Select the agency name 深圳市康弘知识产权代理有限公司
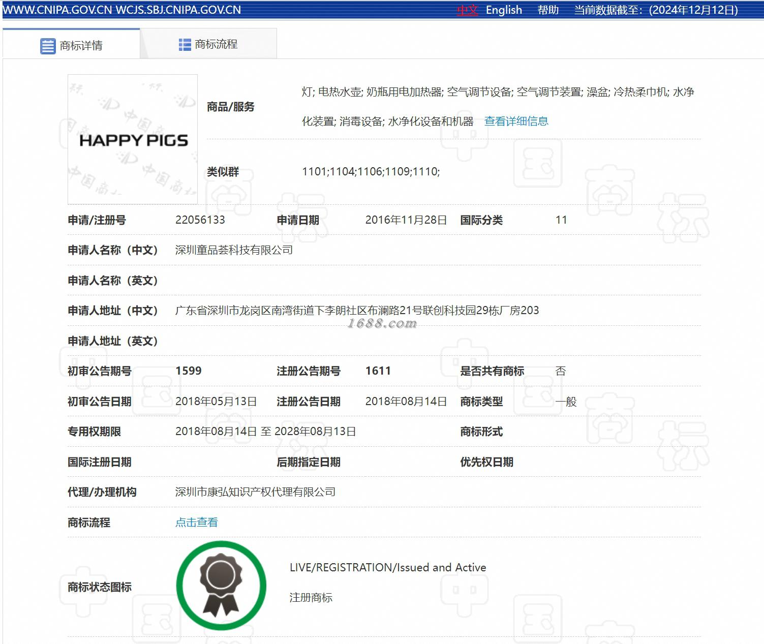The width and height of the screenshot is (764, 644). pyautogui.click(x=255, y=492)
